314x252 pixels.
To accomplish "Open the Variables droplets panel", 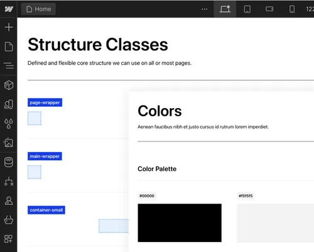I will click(x=9, y=124).
